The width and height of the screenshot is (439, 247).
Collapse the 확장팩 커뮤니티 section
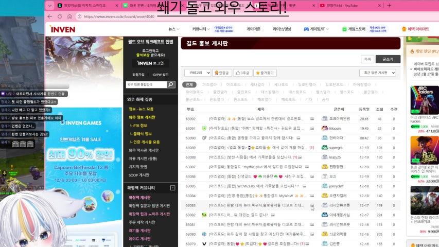173,188
